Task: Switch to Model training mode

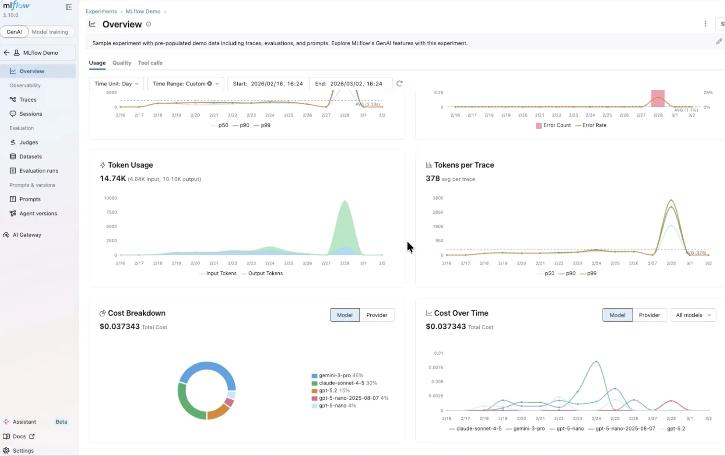Action: tap(50, 32)
